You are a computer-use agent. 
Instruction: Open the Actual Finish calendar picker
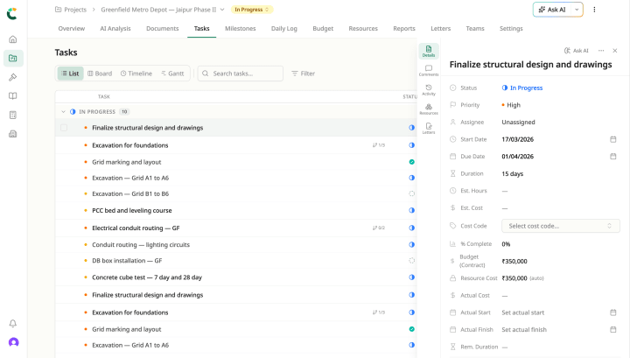click(612, 329)
